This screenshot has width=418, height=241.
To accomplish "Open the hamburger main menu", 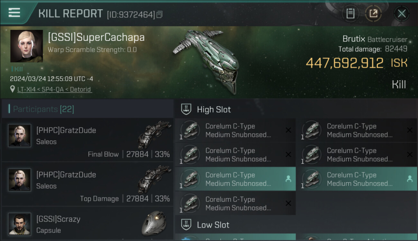I will coord(14,13).
